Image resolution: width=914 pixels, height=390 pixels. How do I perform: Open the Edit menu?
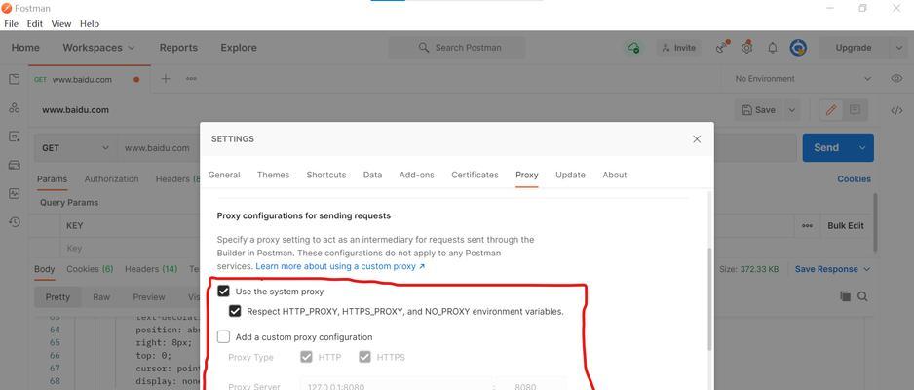click(x=35, y=24)
